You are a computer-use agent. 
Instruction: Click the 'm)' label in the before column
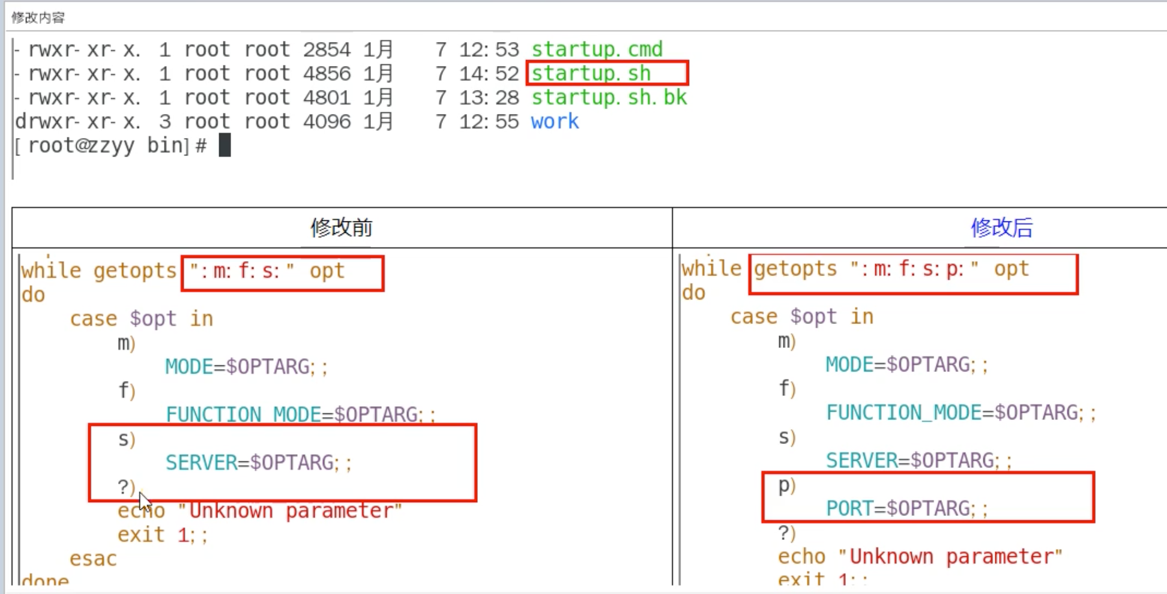point(127,343)
